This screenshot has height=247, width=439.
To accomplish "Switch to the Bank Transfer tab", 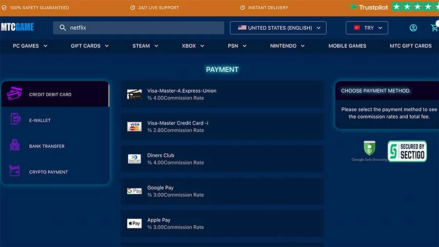I will [55, 146].
